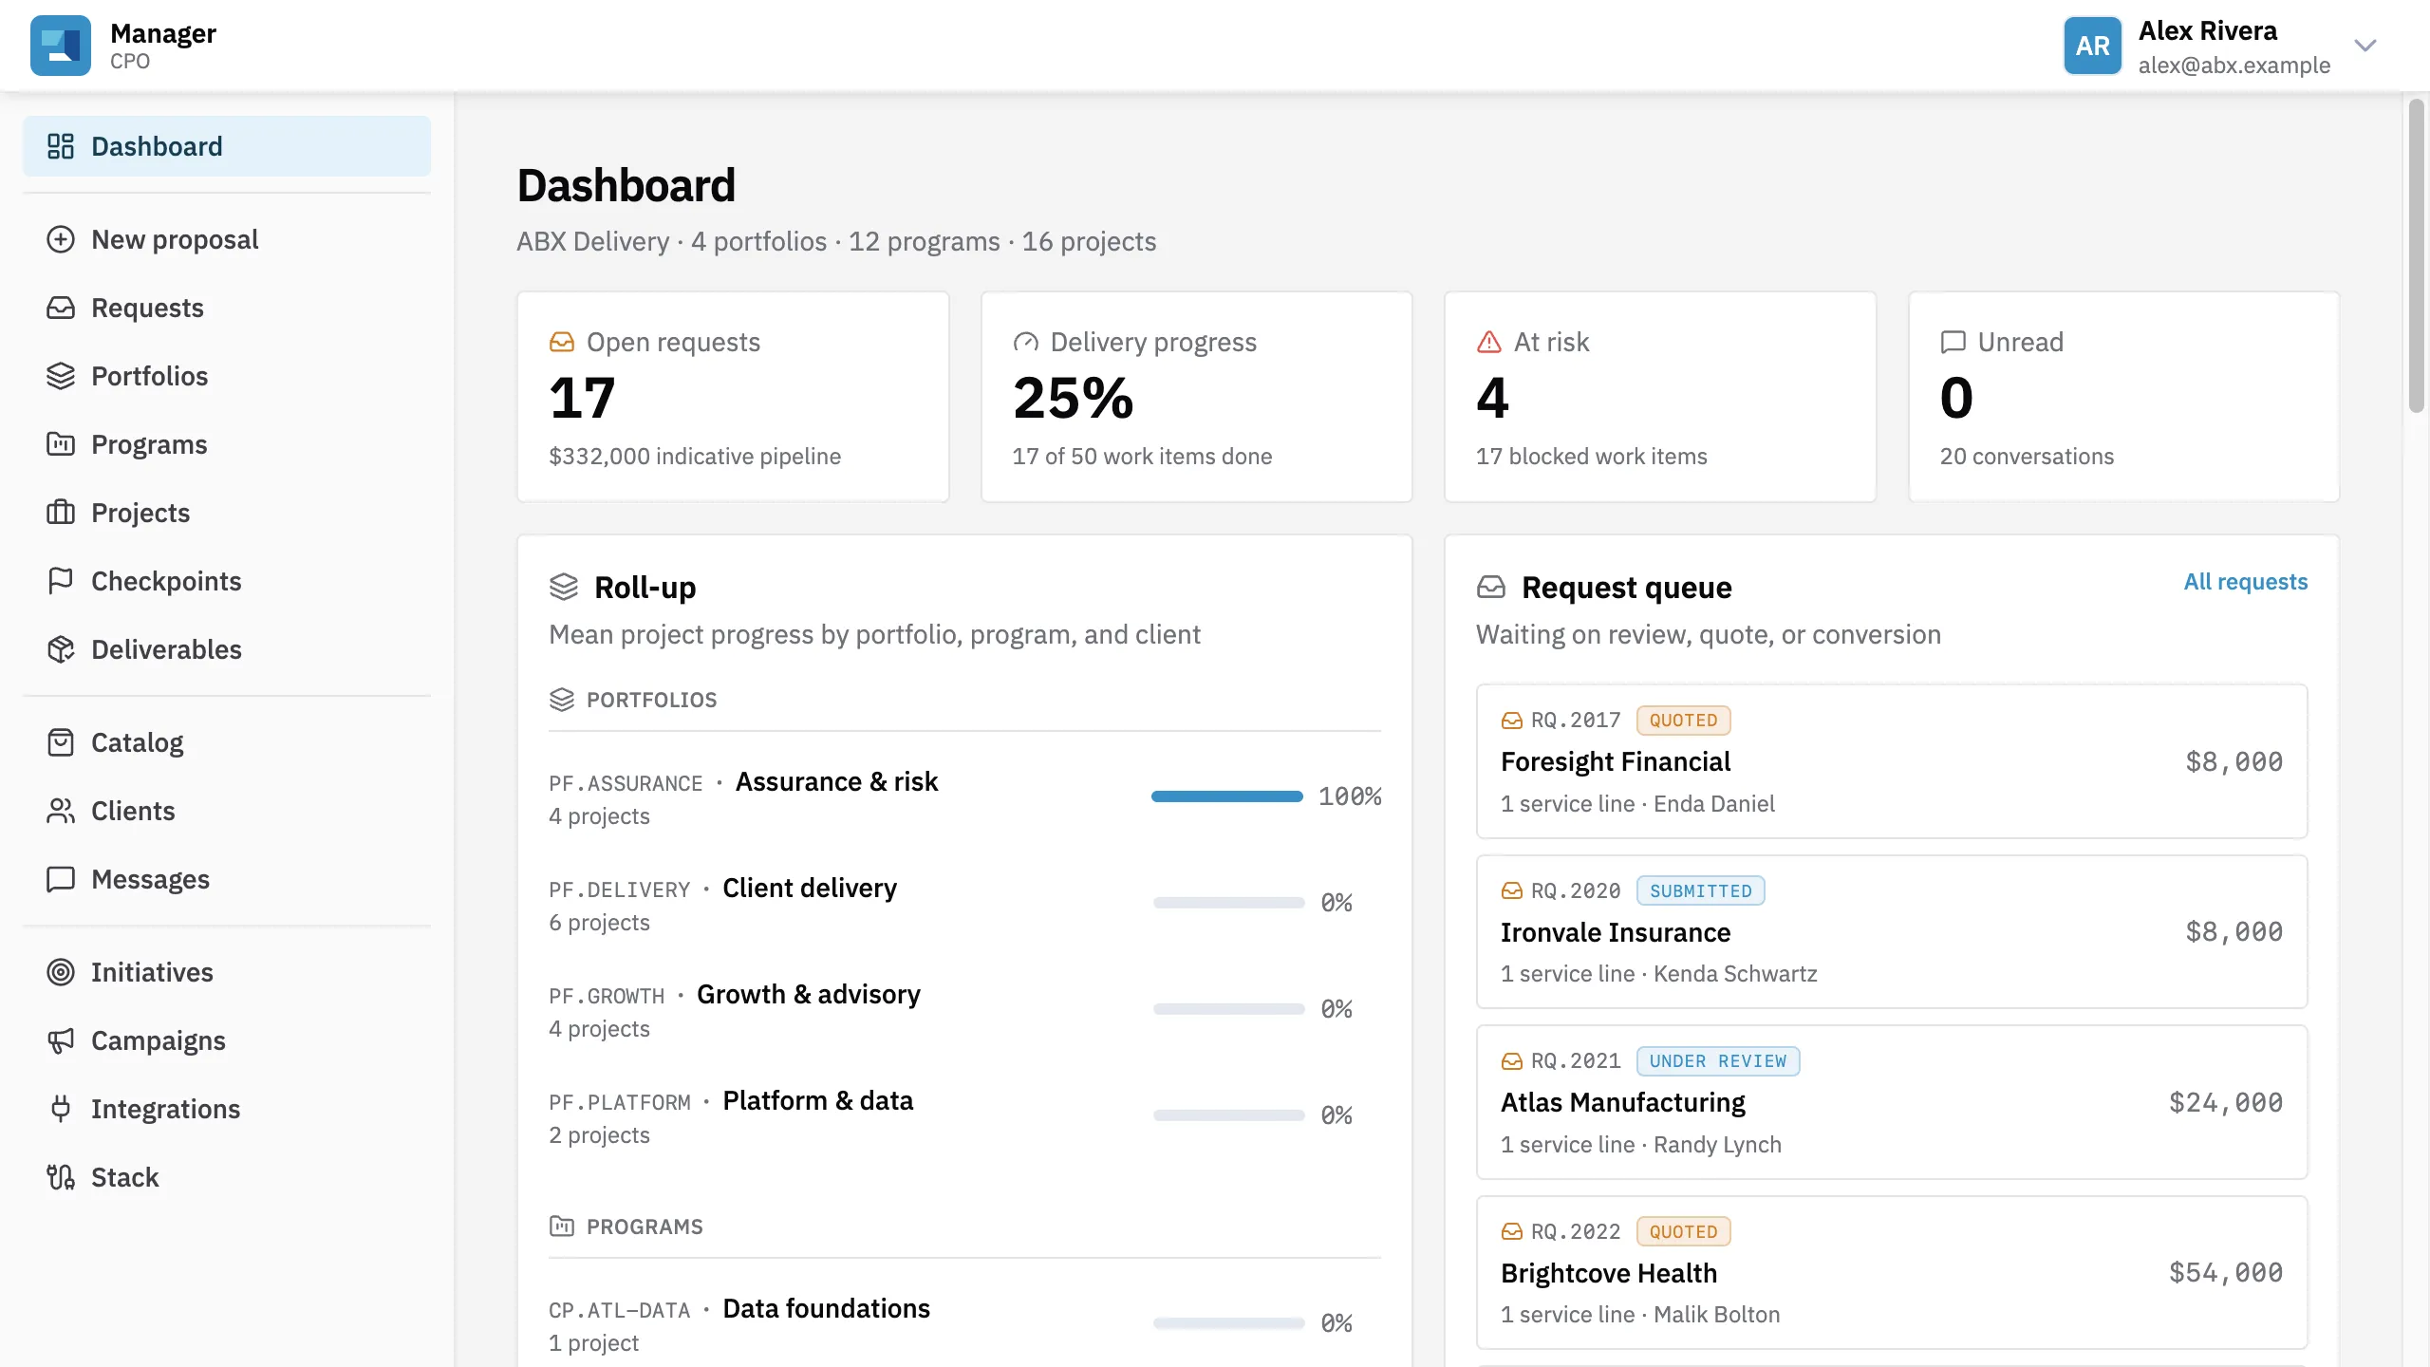Open the Catalog section
This screenshot has height=1367, width=2430.
click(x=227, y=742)
